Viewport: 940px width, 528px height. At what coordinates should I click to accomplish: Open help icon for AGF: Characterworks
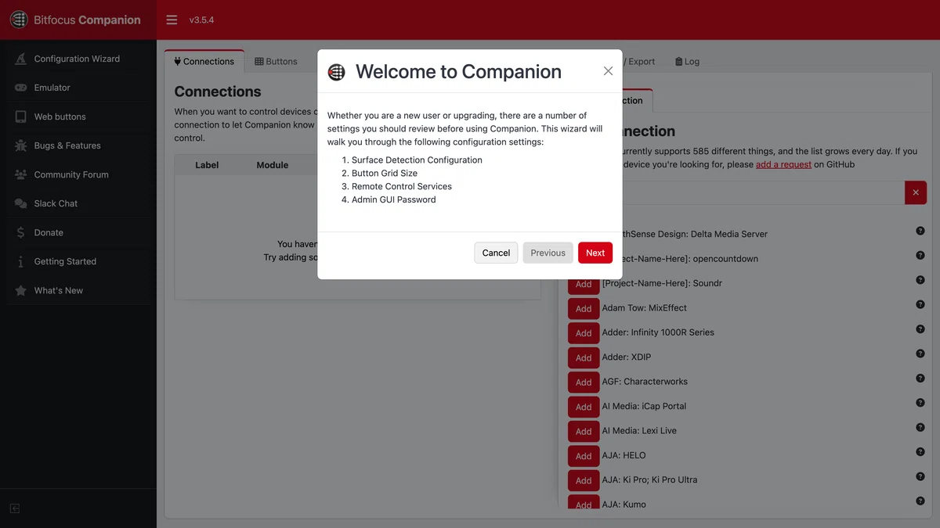(920, 378)
